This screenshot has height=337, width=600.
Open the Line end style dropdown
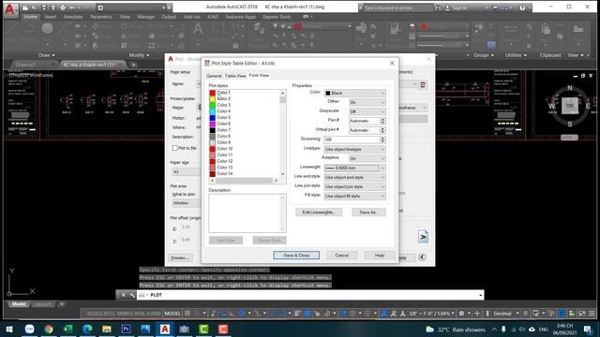354,177
